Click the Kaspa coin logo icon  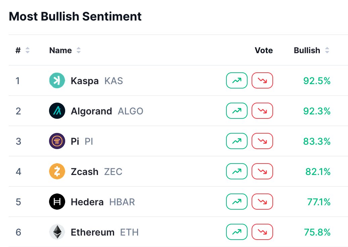(x=57, y=81)
